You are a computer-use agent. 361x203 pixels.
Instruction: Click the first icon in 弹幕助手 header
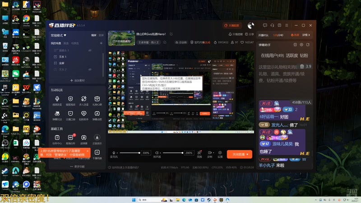(x=295, y=45)
